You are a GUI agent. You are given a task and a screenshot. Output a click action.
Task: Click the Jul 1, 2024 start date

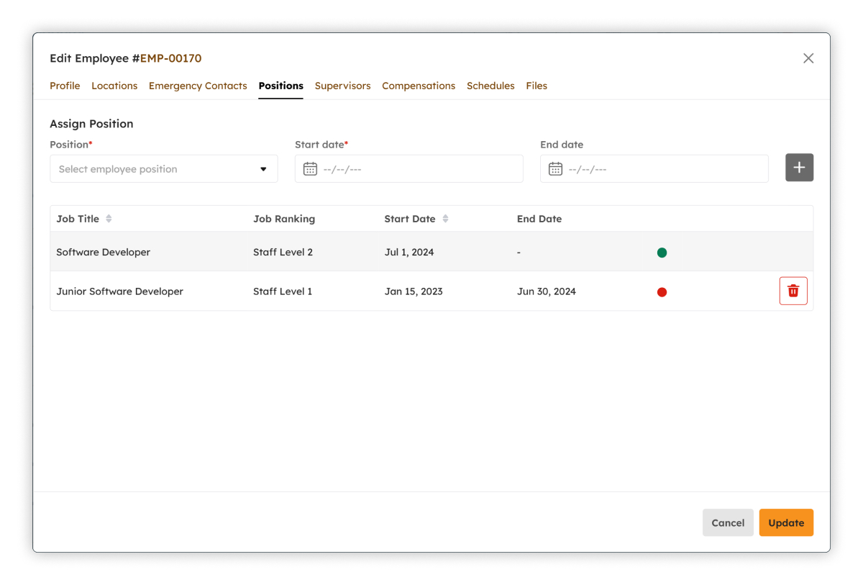pos(409,253)
